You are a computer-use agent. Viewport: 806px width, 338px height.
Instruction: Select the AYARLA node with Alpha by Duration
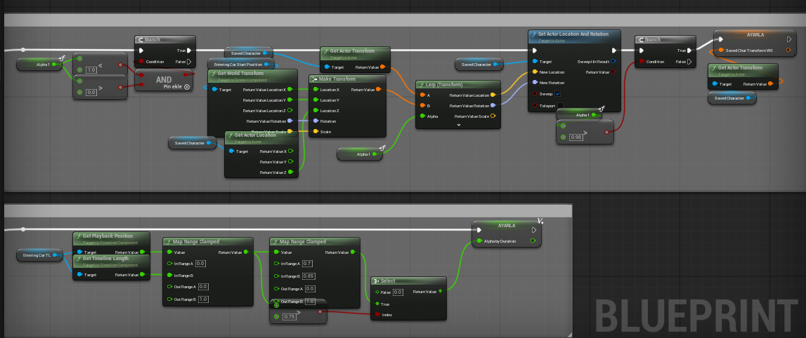pyautogui.click(x=507, y=234)
